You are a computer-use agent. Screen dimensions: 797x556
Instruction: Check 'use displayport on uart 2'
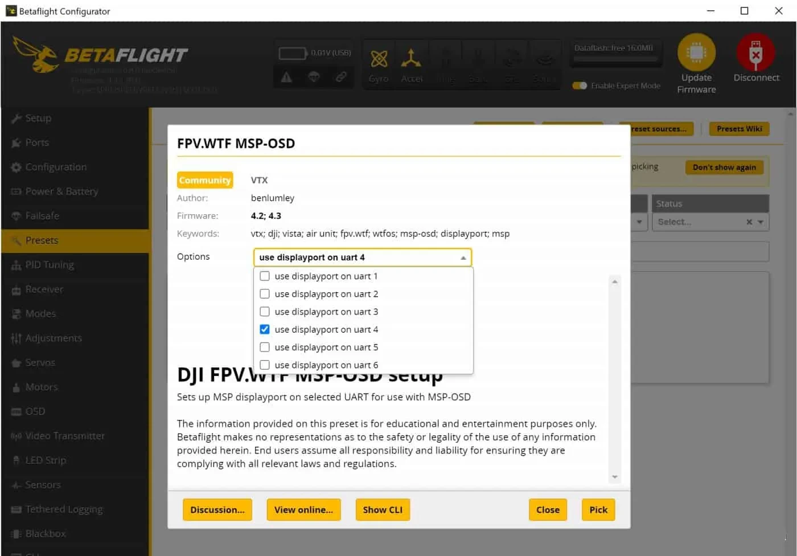coord(265,294)
